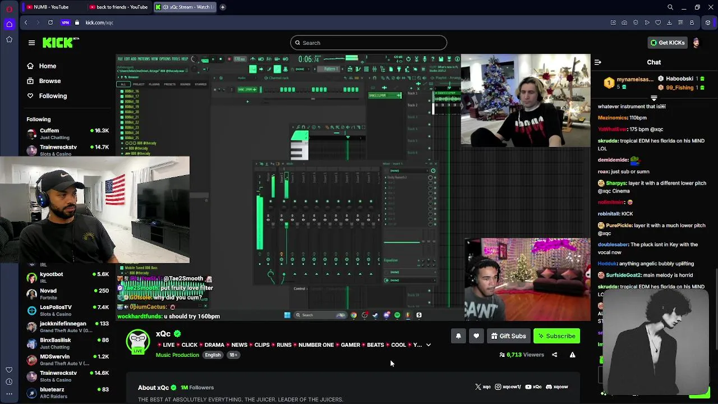The height and width of the screenshot is (404, 718).
Task: Click the Windows Start icon in streamed taskbar
Action: (287, 315)
